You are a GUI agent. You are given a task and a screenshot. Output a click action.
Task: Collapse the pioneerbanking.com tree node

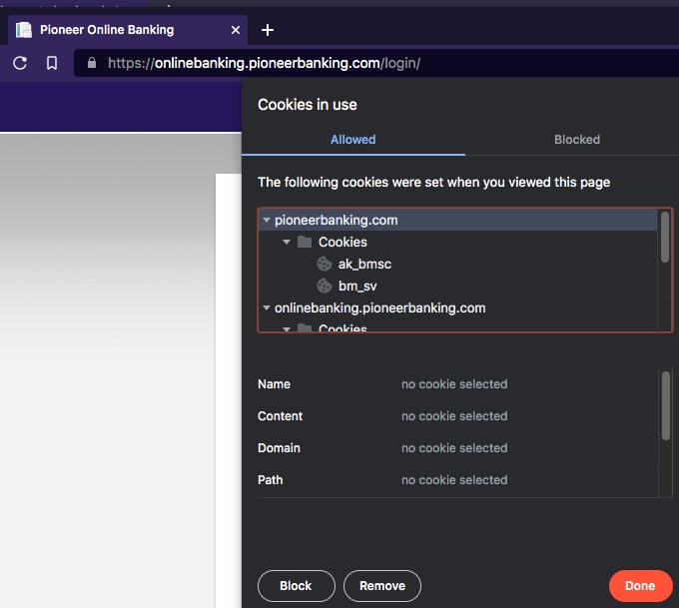point(267,221)
